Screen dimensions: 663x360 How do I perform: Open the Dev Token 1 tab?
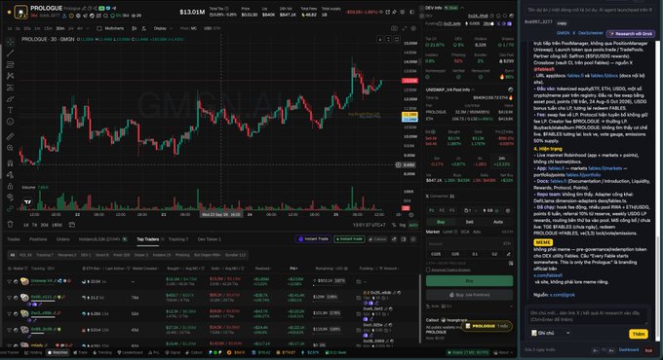(x=210, y=239)
